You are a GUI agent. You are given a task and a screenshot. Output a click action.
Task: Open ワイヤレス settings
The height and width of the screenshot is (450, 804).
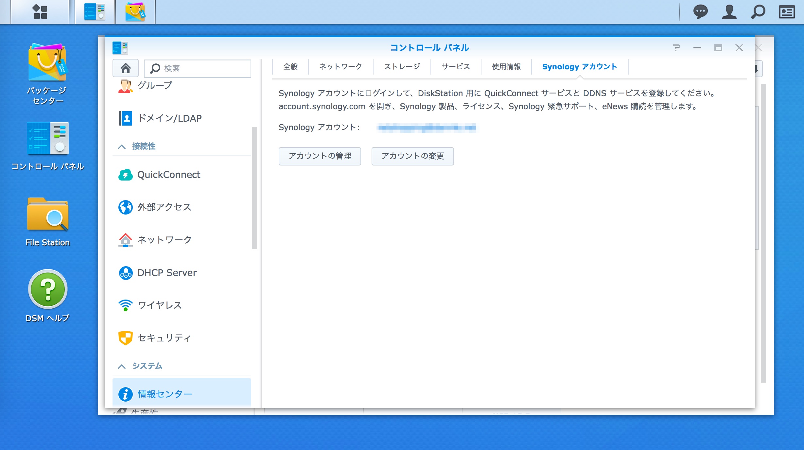(182, 305)
